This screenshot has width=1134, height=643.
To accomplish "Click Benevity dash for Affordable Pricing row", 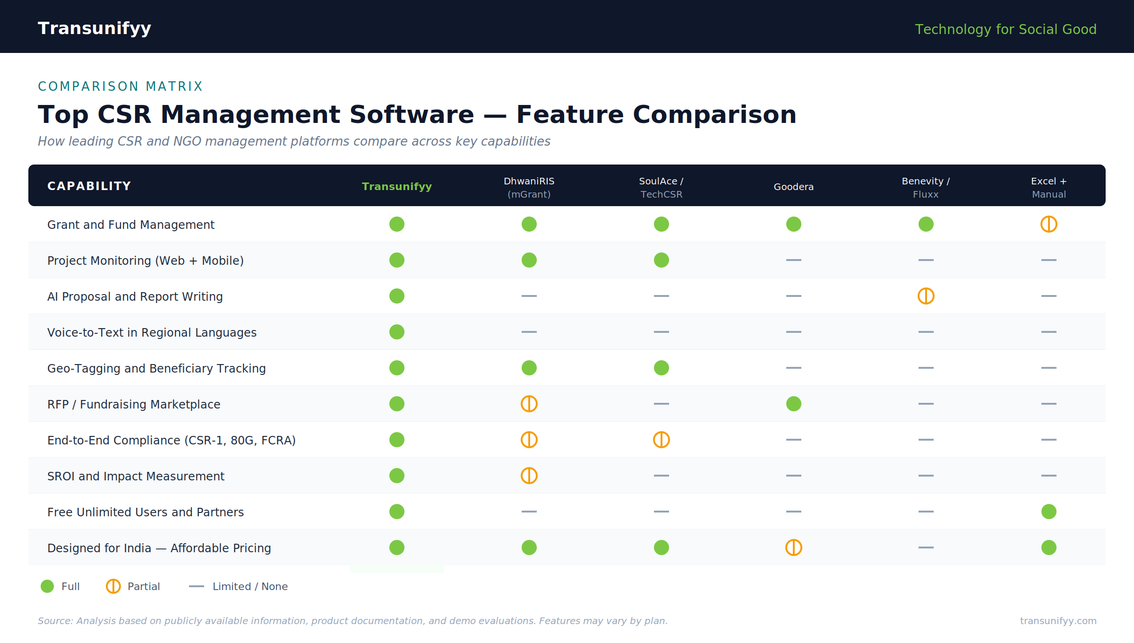I will [x=926, y=547].
